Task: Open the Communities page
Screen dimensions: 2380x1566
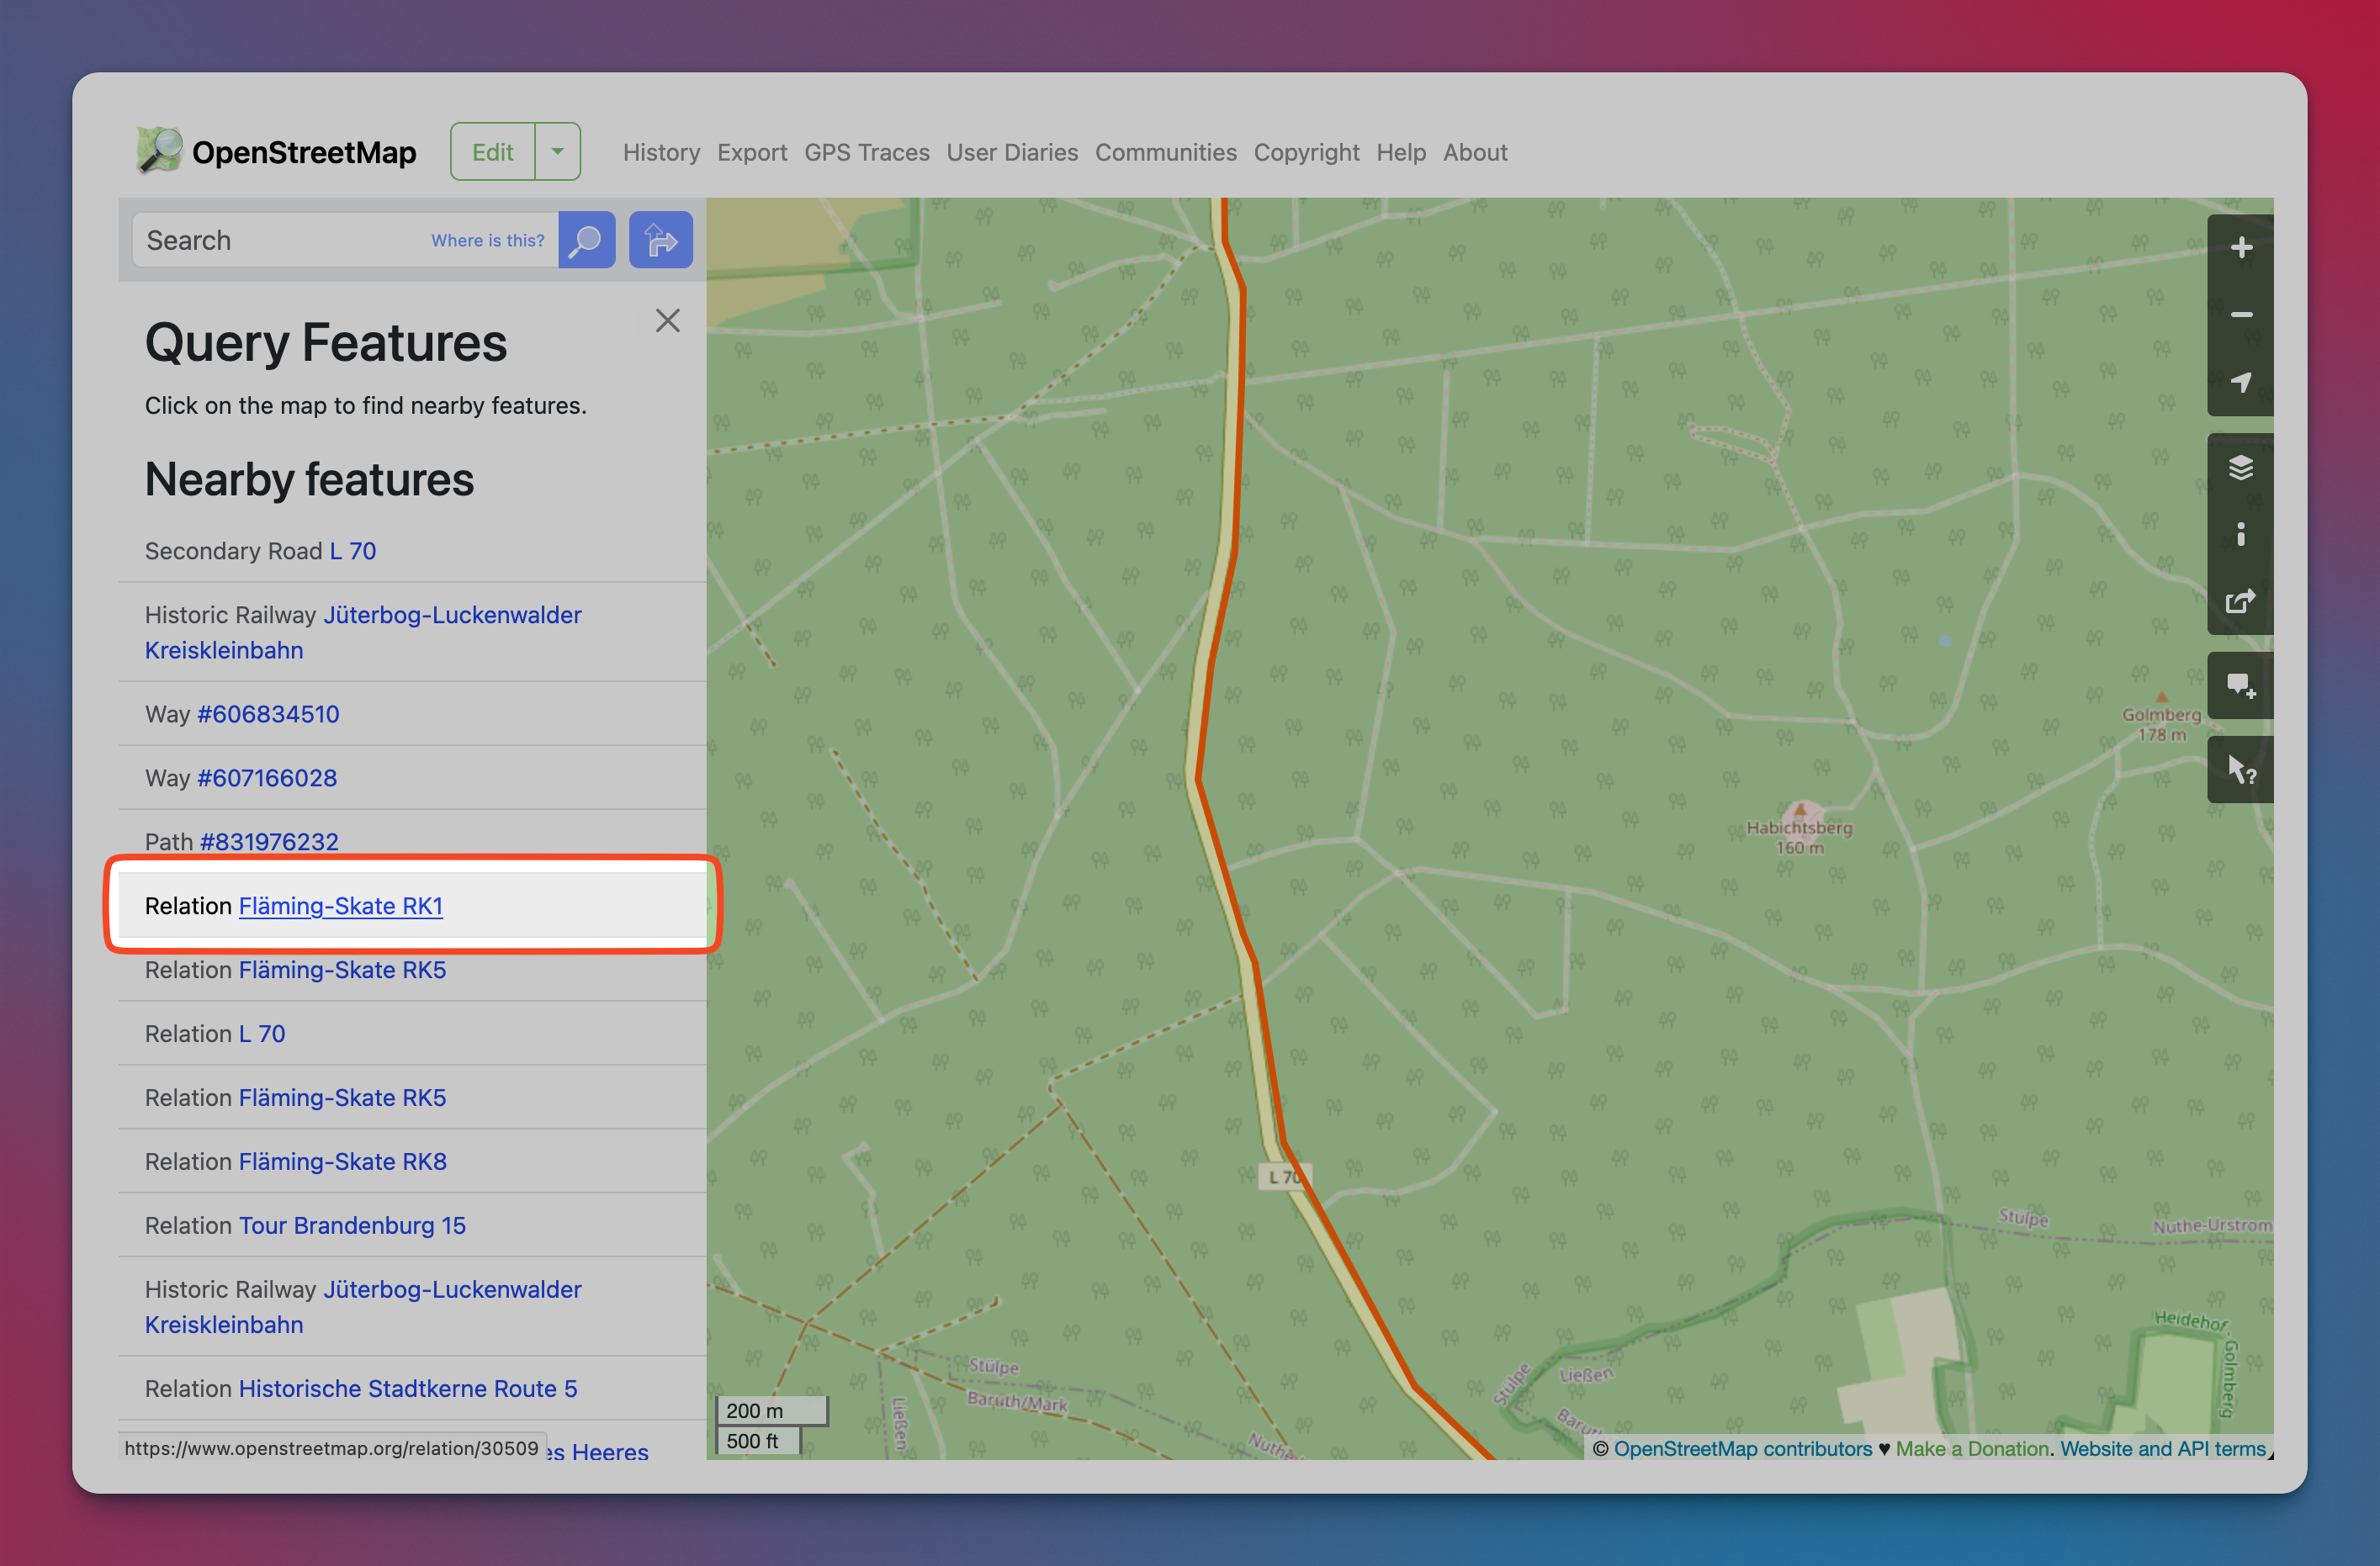Action: point(1166,152)
